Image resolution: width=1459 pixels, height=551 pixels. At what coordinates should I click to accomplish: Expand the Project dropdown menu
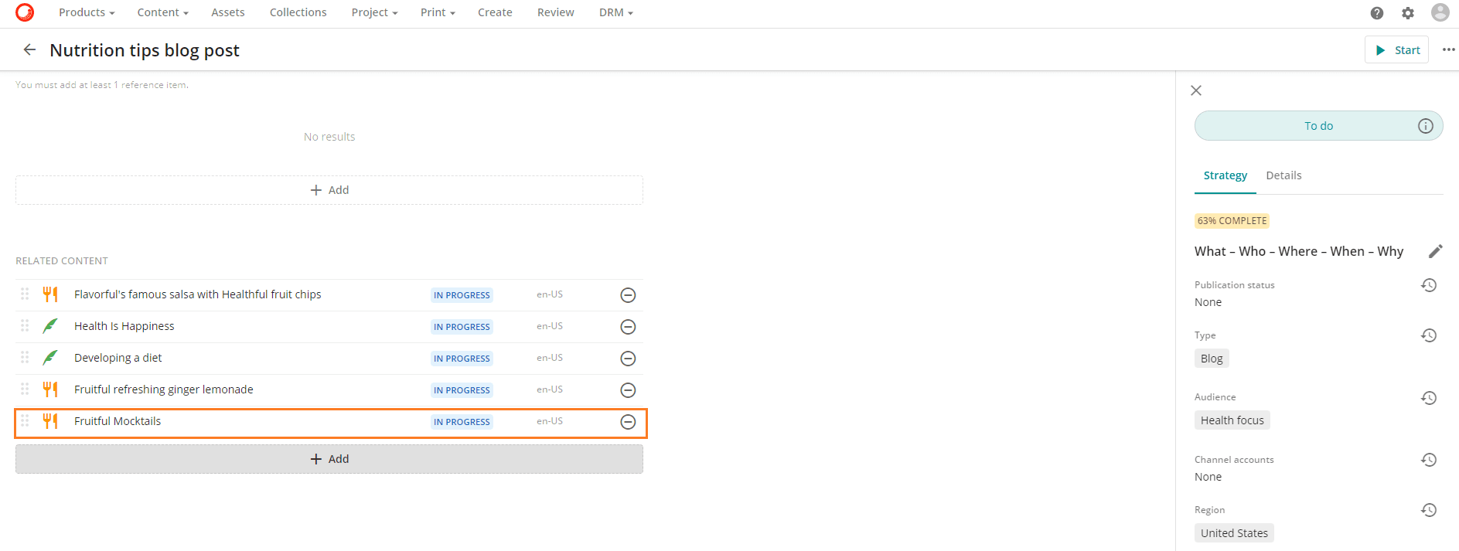[x=374, y=12]
